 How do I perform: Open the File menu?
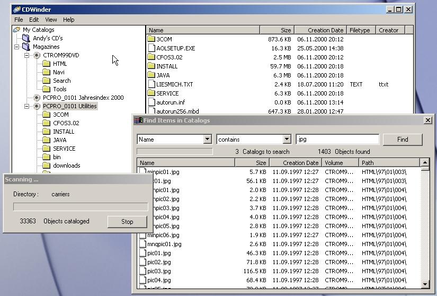pyautogui.click(x=19, y=20)
